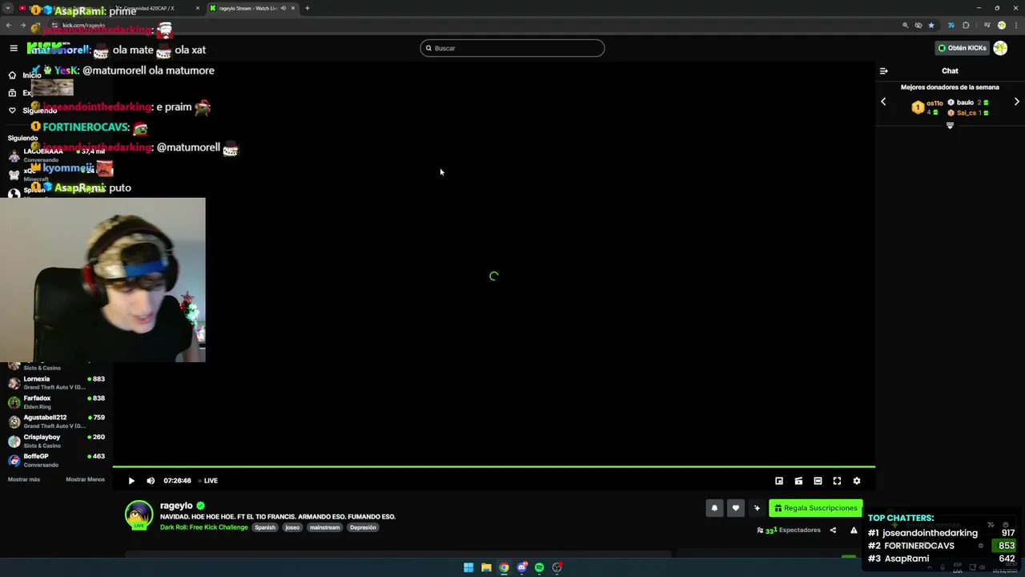Open the zoom indicator in address bar
This screenshot has width=1025, height=577.
coord(906,25)
